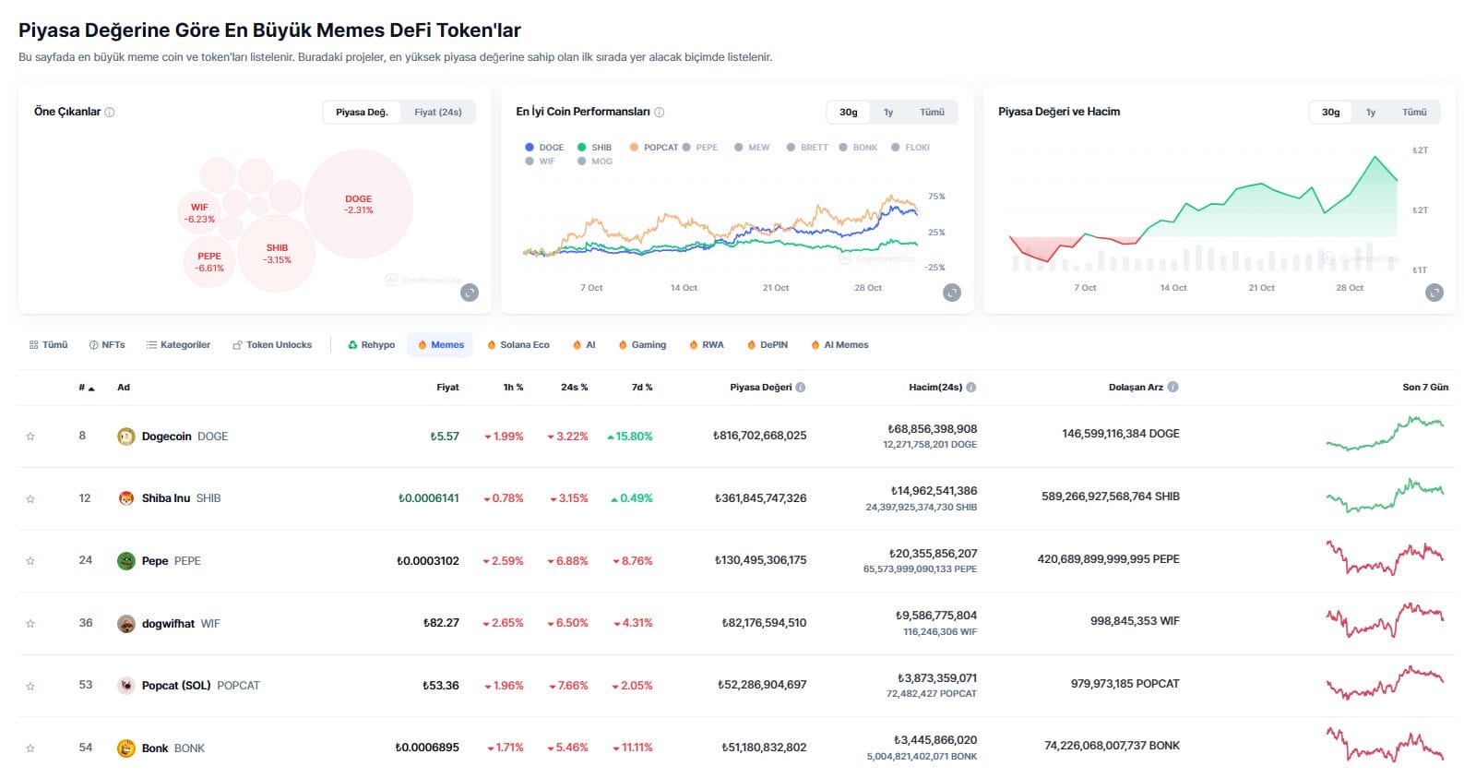This screenshot has width=1464, height=778.
Task: Sort table by rank number column
Action: [x=87, y=388]
